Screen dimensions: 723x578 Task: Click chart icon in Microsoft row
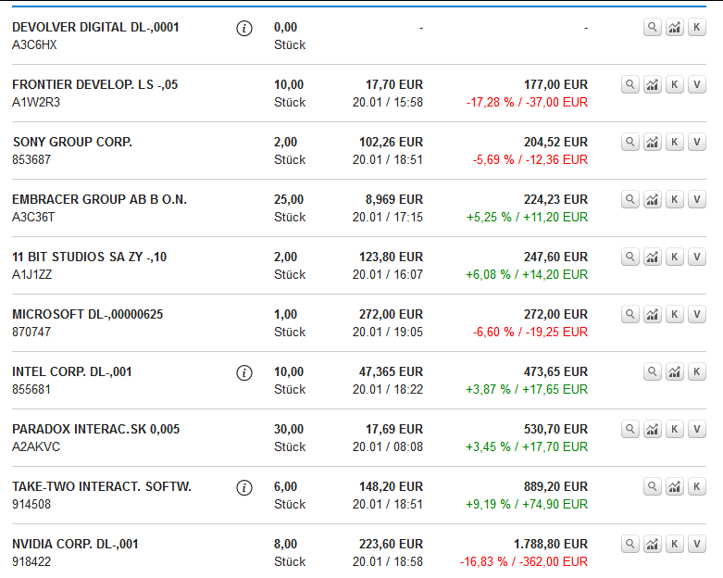pyautogui.click(x=652, y=315)
